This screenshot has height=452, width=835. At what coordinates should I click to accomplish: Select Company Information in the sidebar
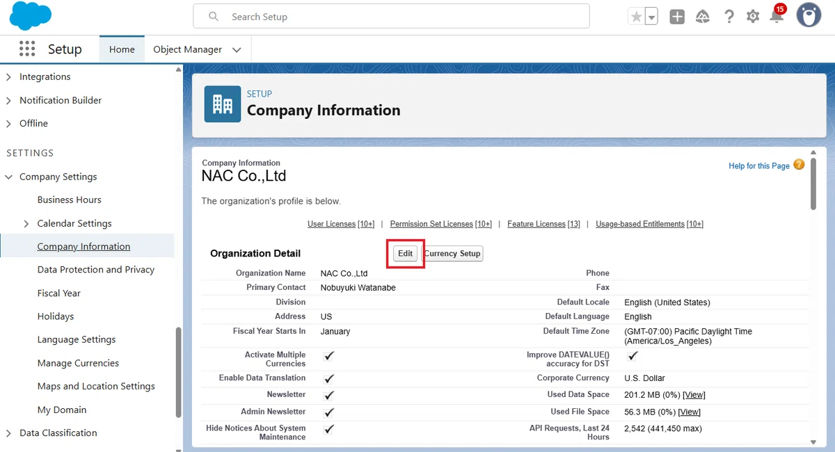[83, 246]
